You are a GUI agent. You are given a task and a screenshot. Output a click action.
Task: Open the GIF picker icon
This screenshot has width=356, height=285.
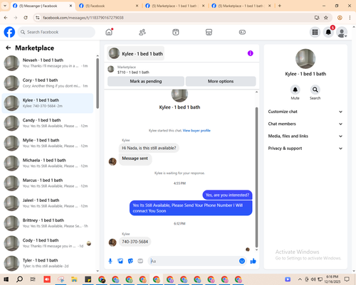140,261
